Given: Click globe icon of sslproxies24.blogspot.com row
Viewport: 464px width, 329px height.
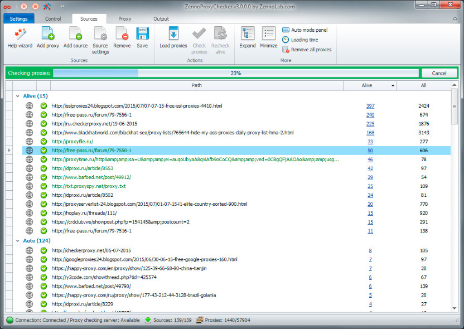Looking at the screenshot, I should pyautogui.click(x=30, y=105).
